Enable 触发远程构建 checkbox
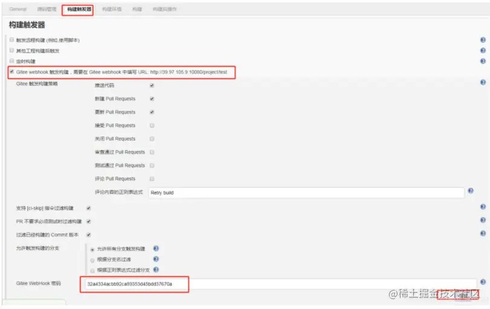490x309 pixels. click(x=11, y=40)
